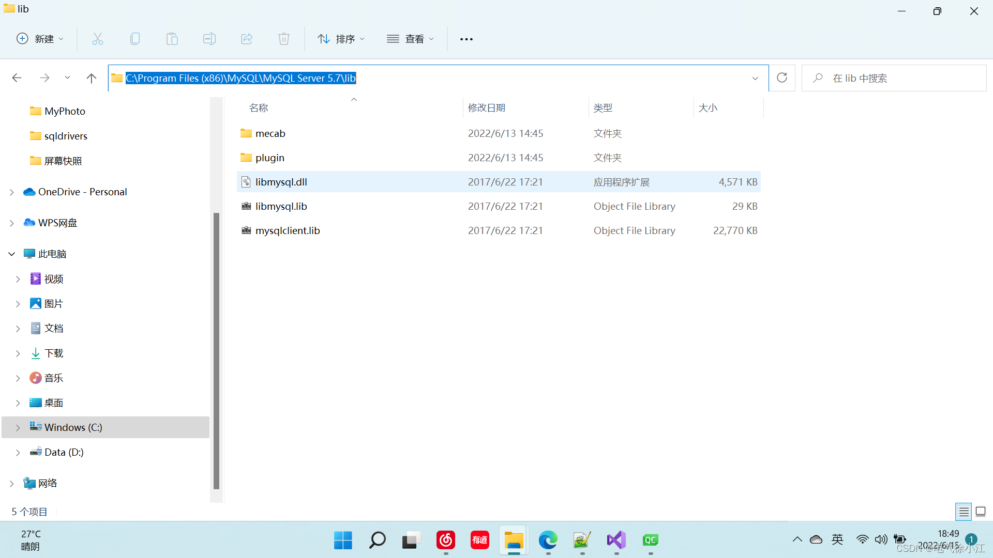Click the Copy icon in toolbar
The width and height of the screenshot is (993, 558).
(135, 39)
